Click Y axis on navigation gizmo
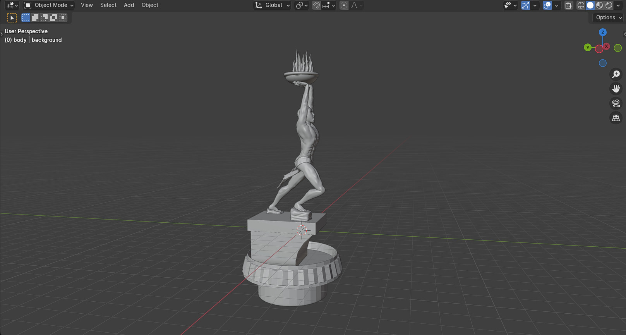626x335 pixels. [x=588, y=47]
